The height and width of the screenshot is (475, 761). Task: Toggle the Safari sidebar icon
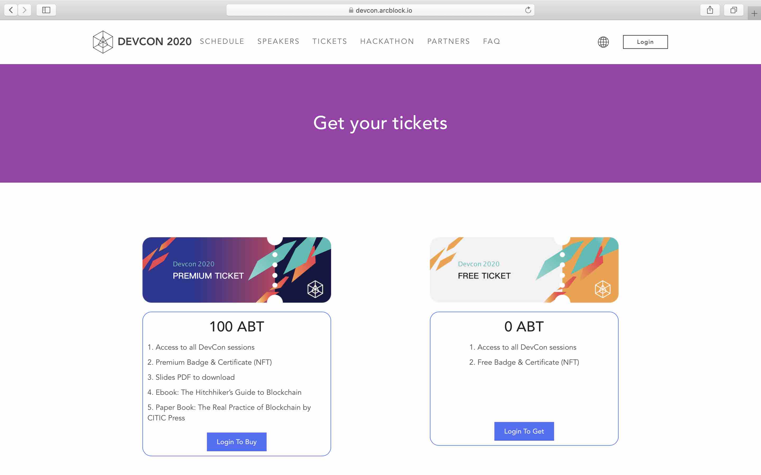pyautogui.click(x=46, y=10)
